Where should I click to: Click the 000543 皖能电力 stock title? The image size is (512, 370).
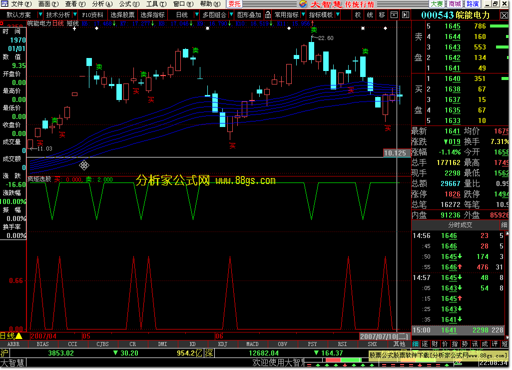tap(456, 15)
